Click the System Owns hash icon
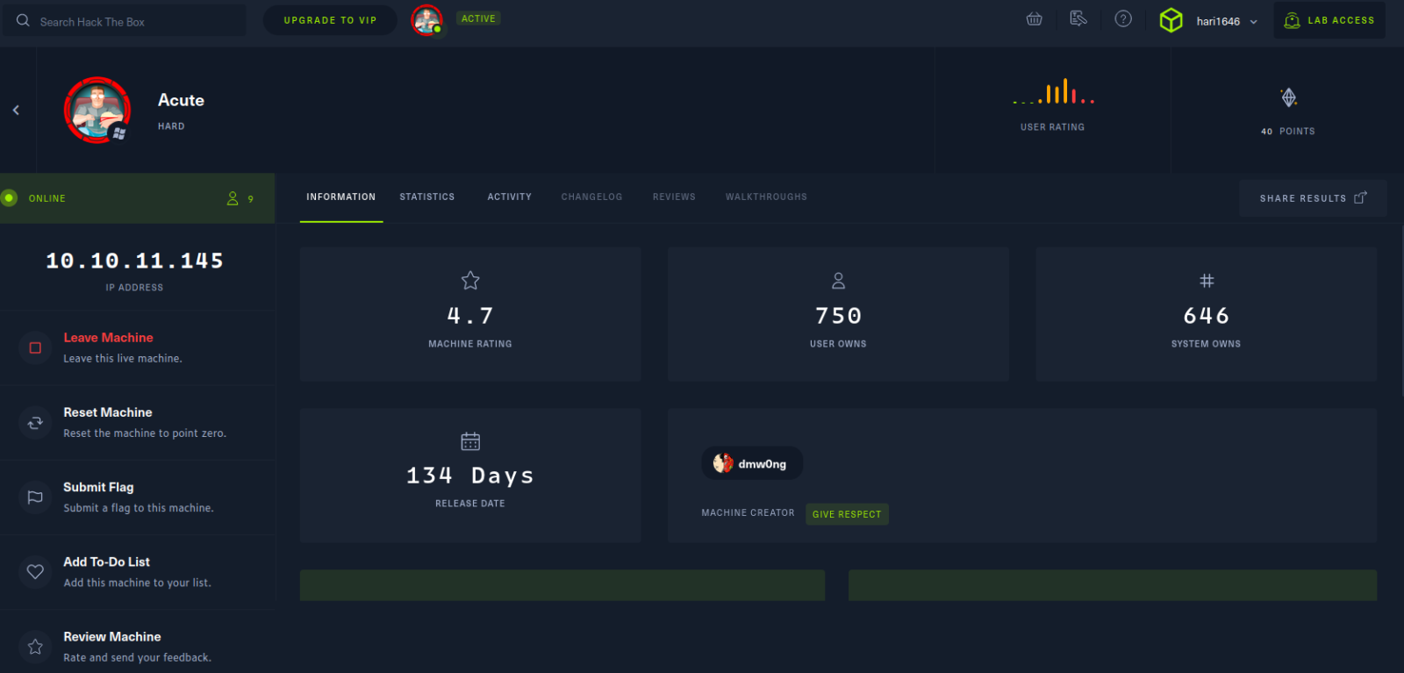 1207,281
